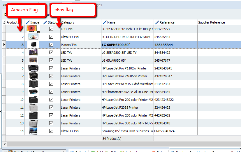Click product 2 Ultra HD TV thumbnail

[33, 37]
